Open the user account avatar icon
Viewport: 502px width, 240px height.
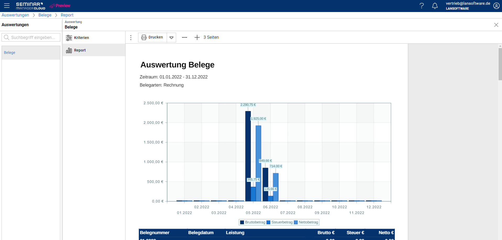pyautogui.click(x=496, y=6)
